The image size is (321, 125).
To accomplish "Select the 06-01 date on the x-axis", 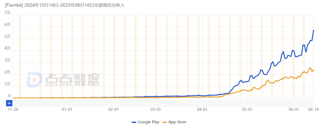I will click(x=294, y=109).
